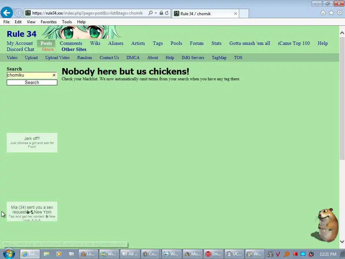The width and height of the screenshot is (345, 259).
Task: Click the vertical scrollbar thumb
Action: click(x=342, y=98)
